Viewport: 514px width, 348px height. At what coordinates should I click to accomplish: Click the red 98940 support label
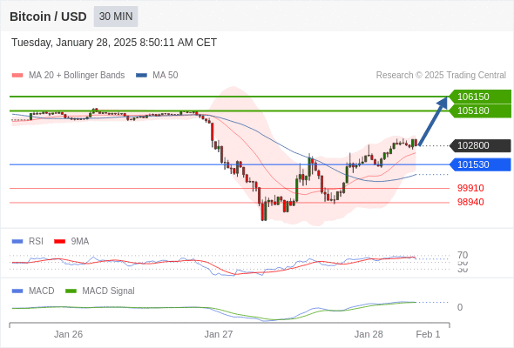click(x=470, y=202)
